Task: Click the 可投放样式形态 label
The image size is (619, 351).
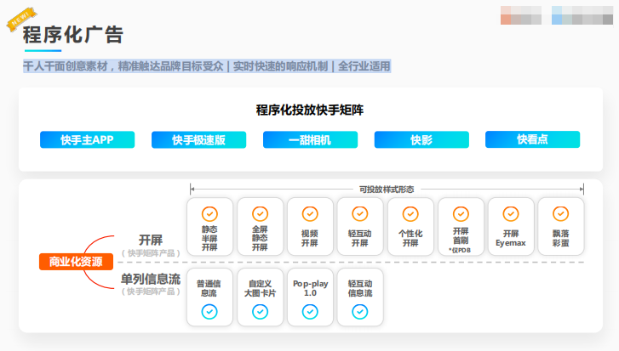Action: pyautogui.click(x=387, y=190)
